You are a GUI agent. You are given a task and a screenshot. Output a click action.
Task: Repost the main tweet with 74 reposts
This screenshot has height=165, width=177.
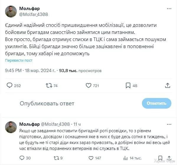[x=49, y=85]
